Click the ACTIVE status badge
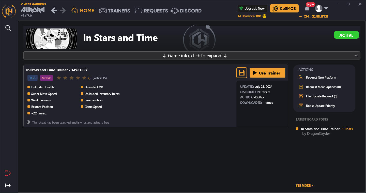Screen dimensions: 366x193 click(x=346, y=35)
